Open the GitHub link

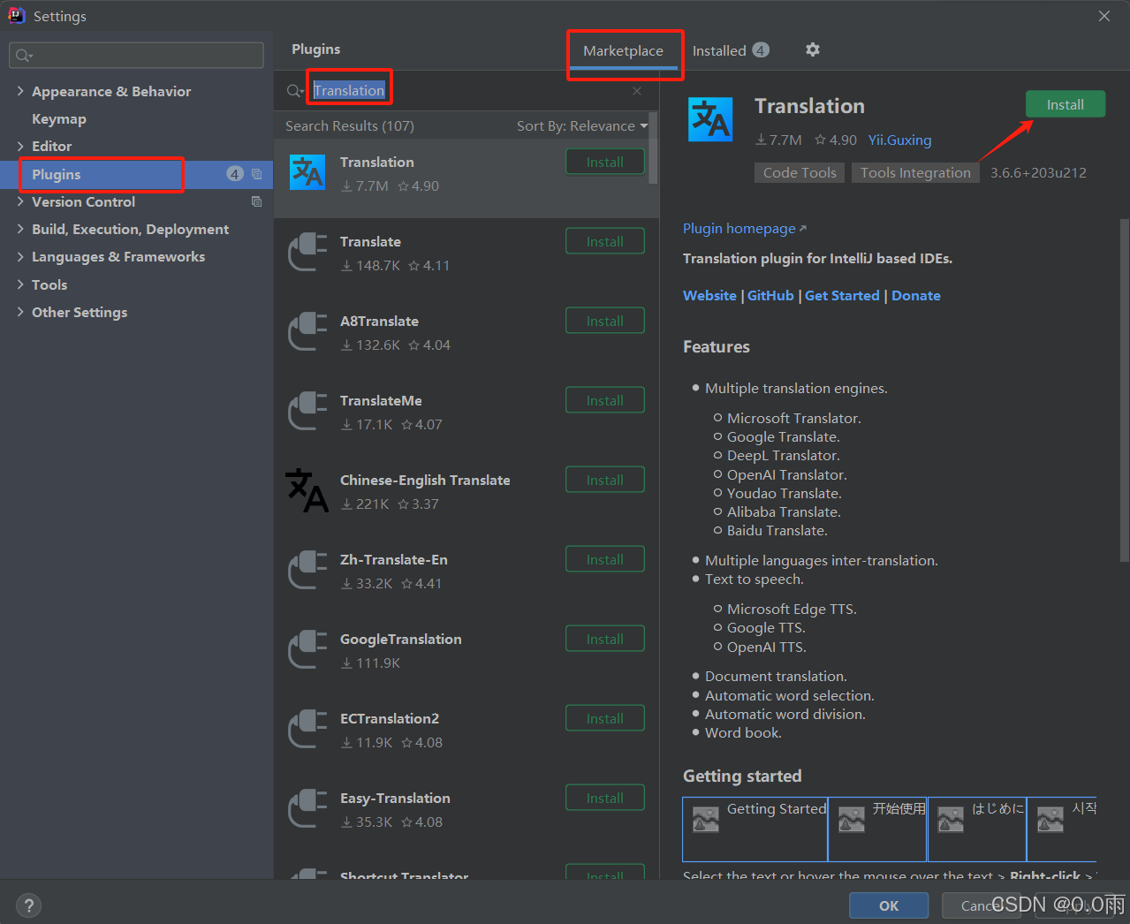point(770,295)
